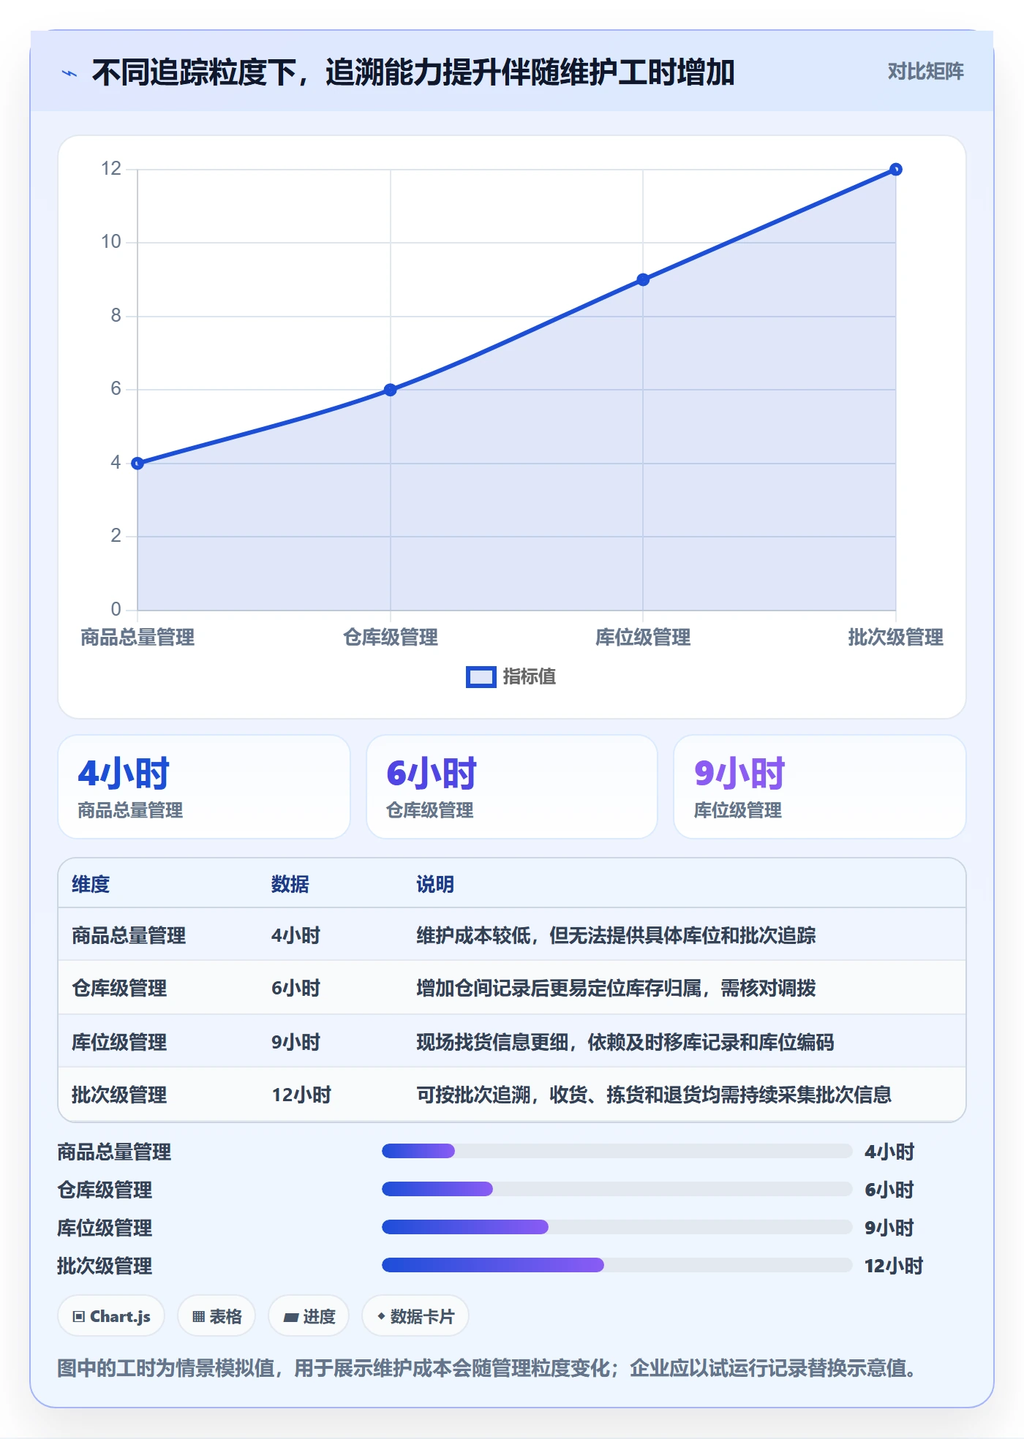
Task: Click the 库位级管理 progress bar
Action: [617, 1227]
